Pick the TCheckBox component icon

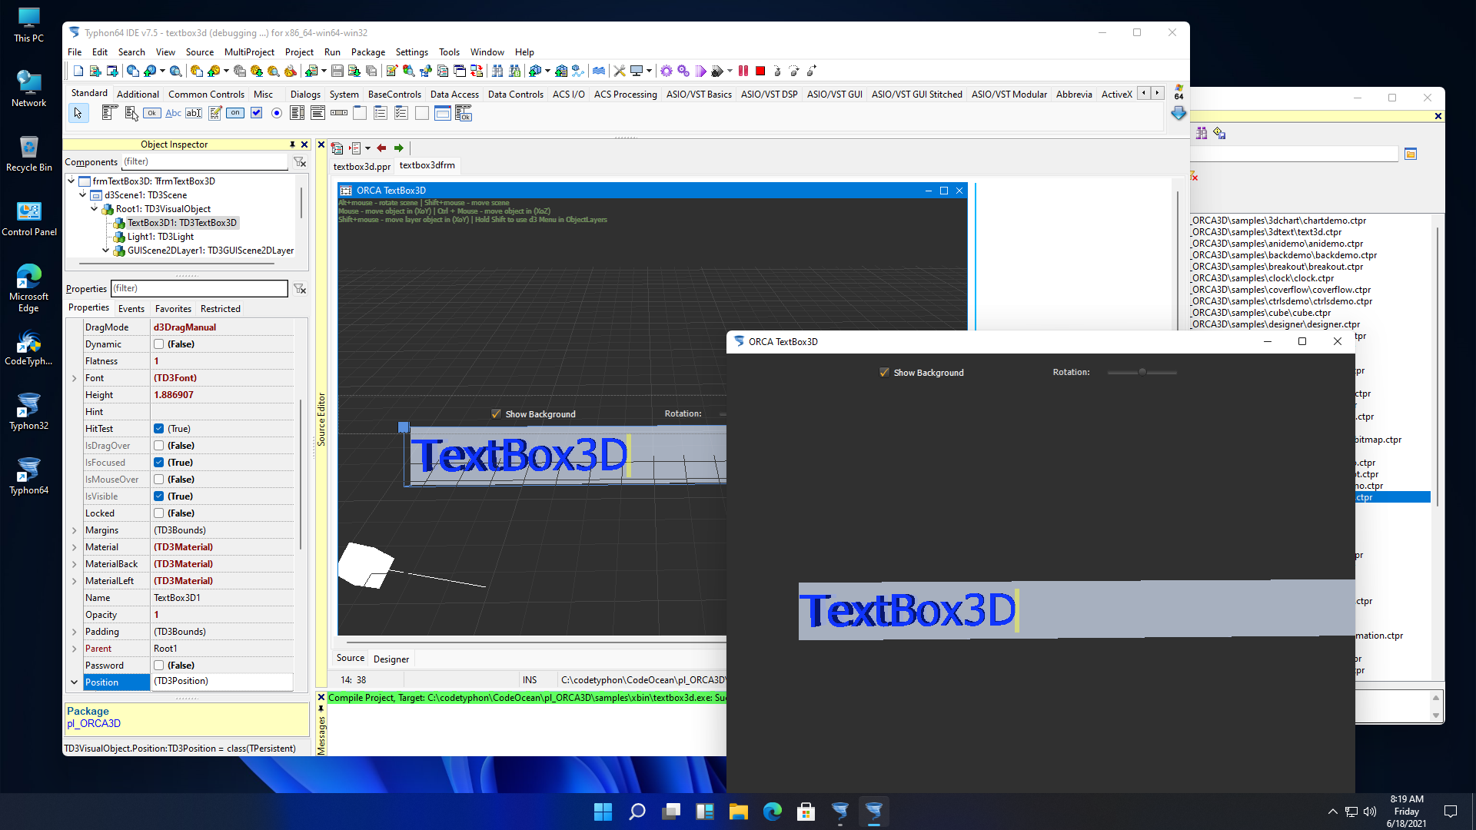[256, 114]
